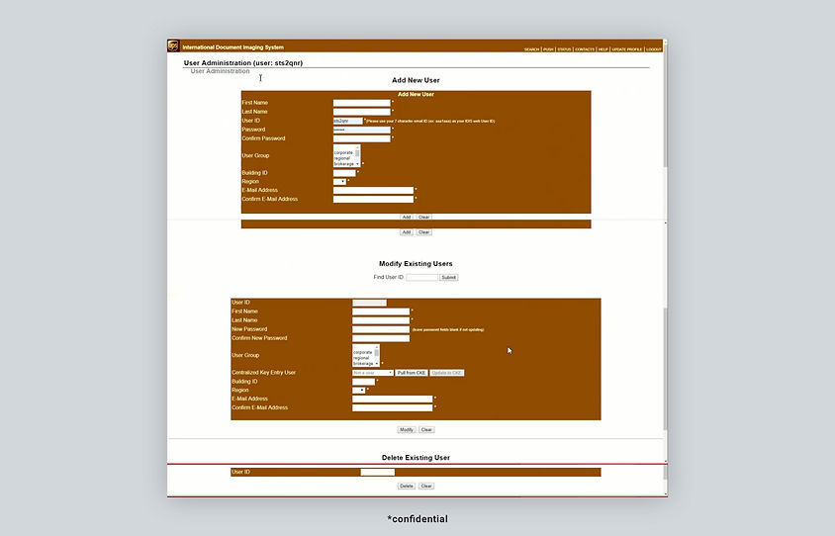Click the Delete button
835x536 pixels.
(x=407, y=486)
